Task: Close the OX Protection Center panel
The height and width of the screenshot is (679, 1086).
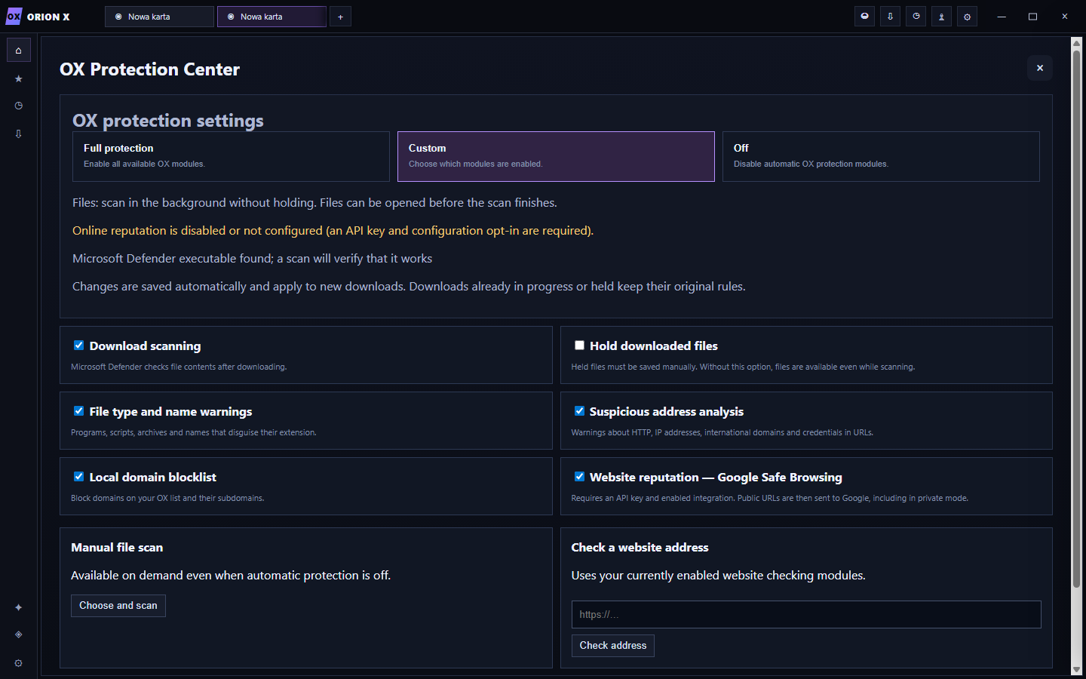Action: (x=1040, y=68)
